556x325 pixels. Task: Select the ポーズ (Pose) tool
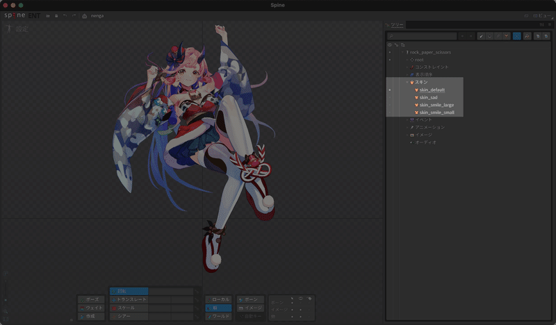[x=91, y=299]
